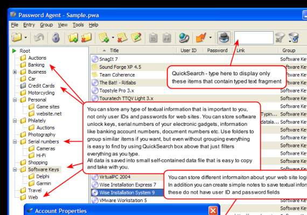Clear filter funnel icon
The height and width of the screenshot is (215, 307).
click(280, 38)
